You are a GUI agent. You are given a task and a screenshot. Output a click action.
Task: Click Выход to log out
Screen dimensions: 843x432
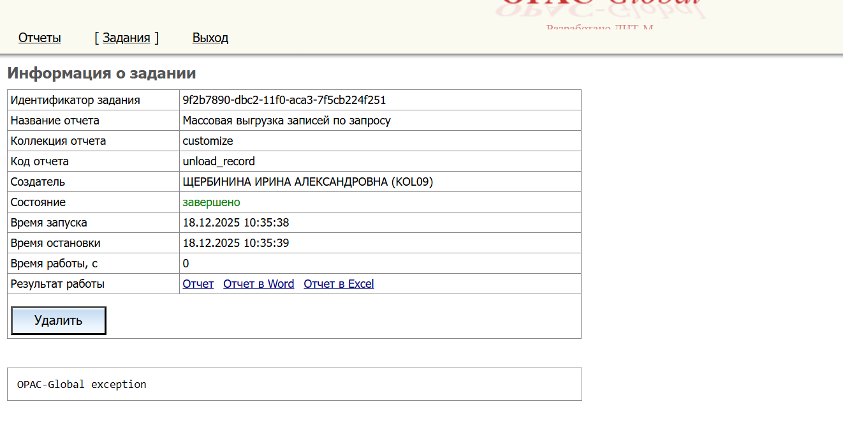click(210, 38)
